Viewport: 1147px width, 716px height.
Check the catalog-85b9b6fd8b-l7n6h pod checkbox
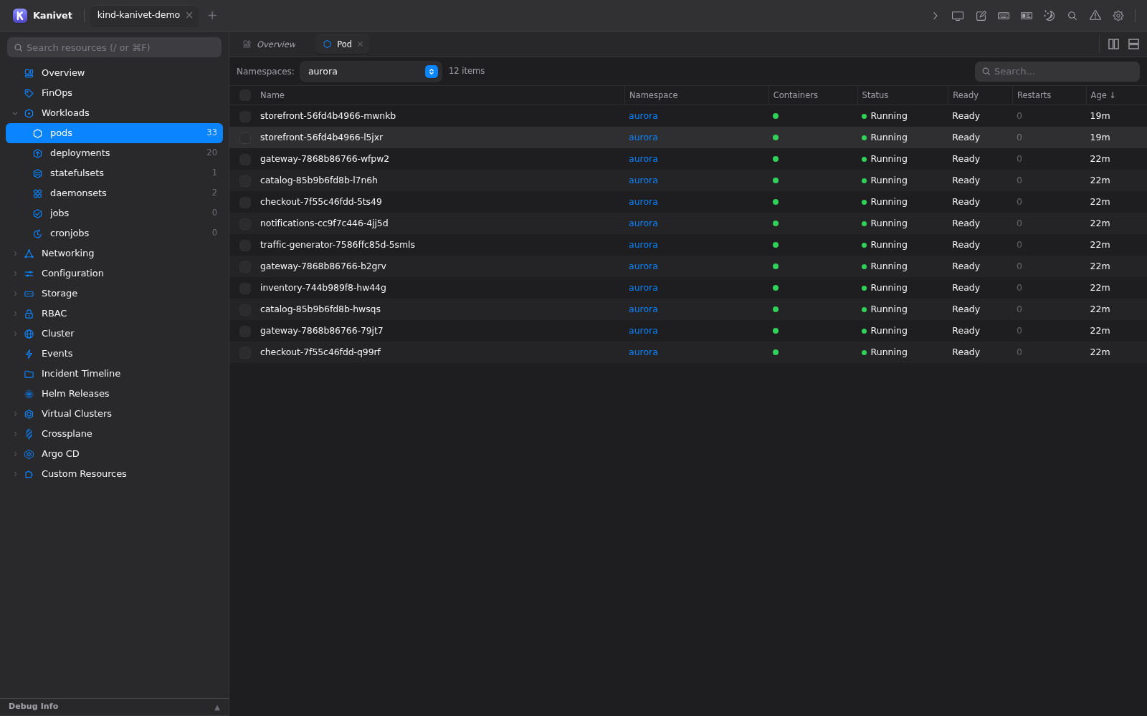click(245, 180)
